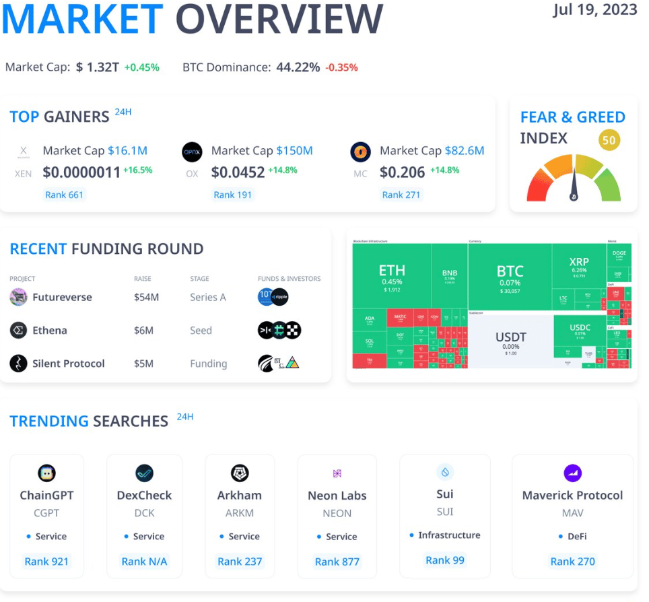
Task: Click the DexCheck checkmark logo
Action: pyautogui.click(x=145, y=473)
